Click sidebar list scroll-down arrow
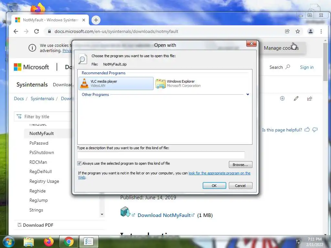This screenshot has width=331, height=248. tap(102, 214)
